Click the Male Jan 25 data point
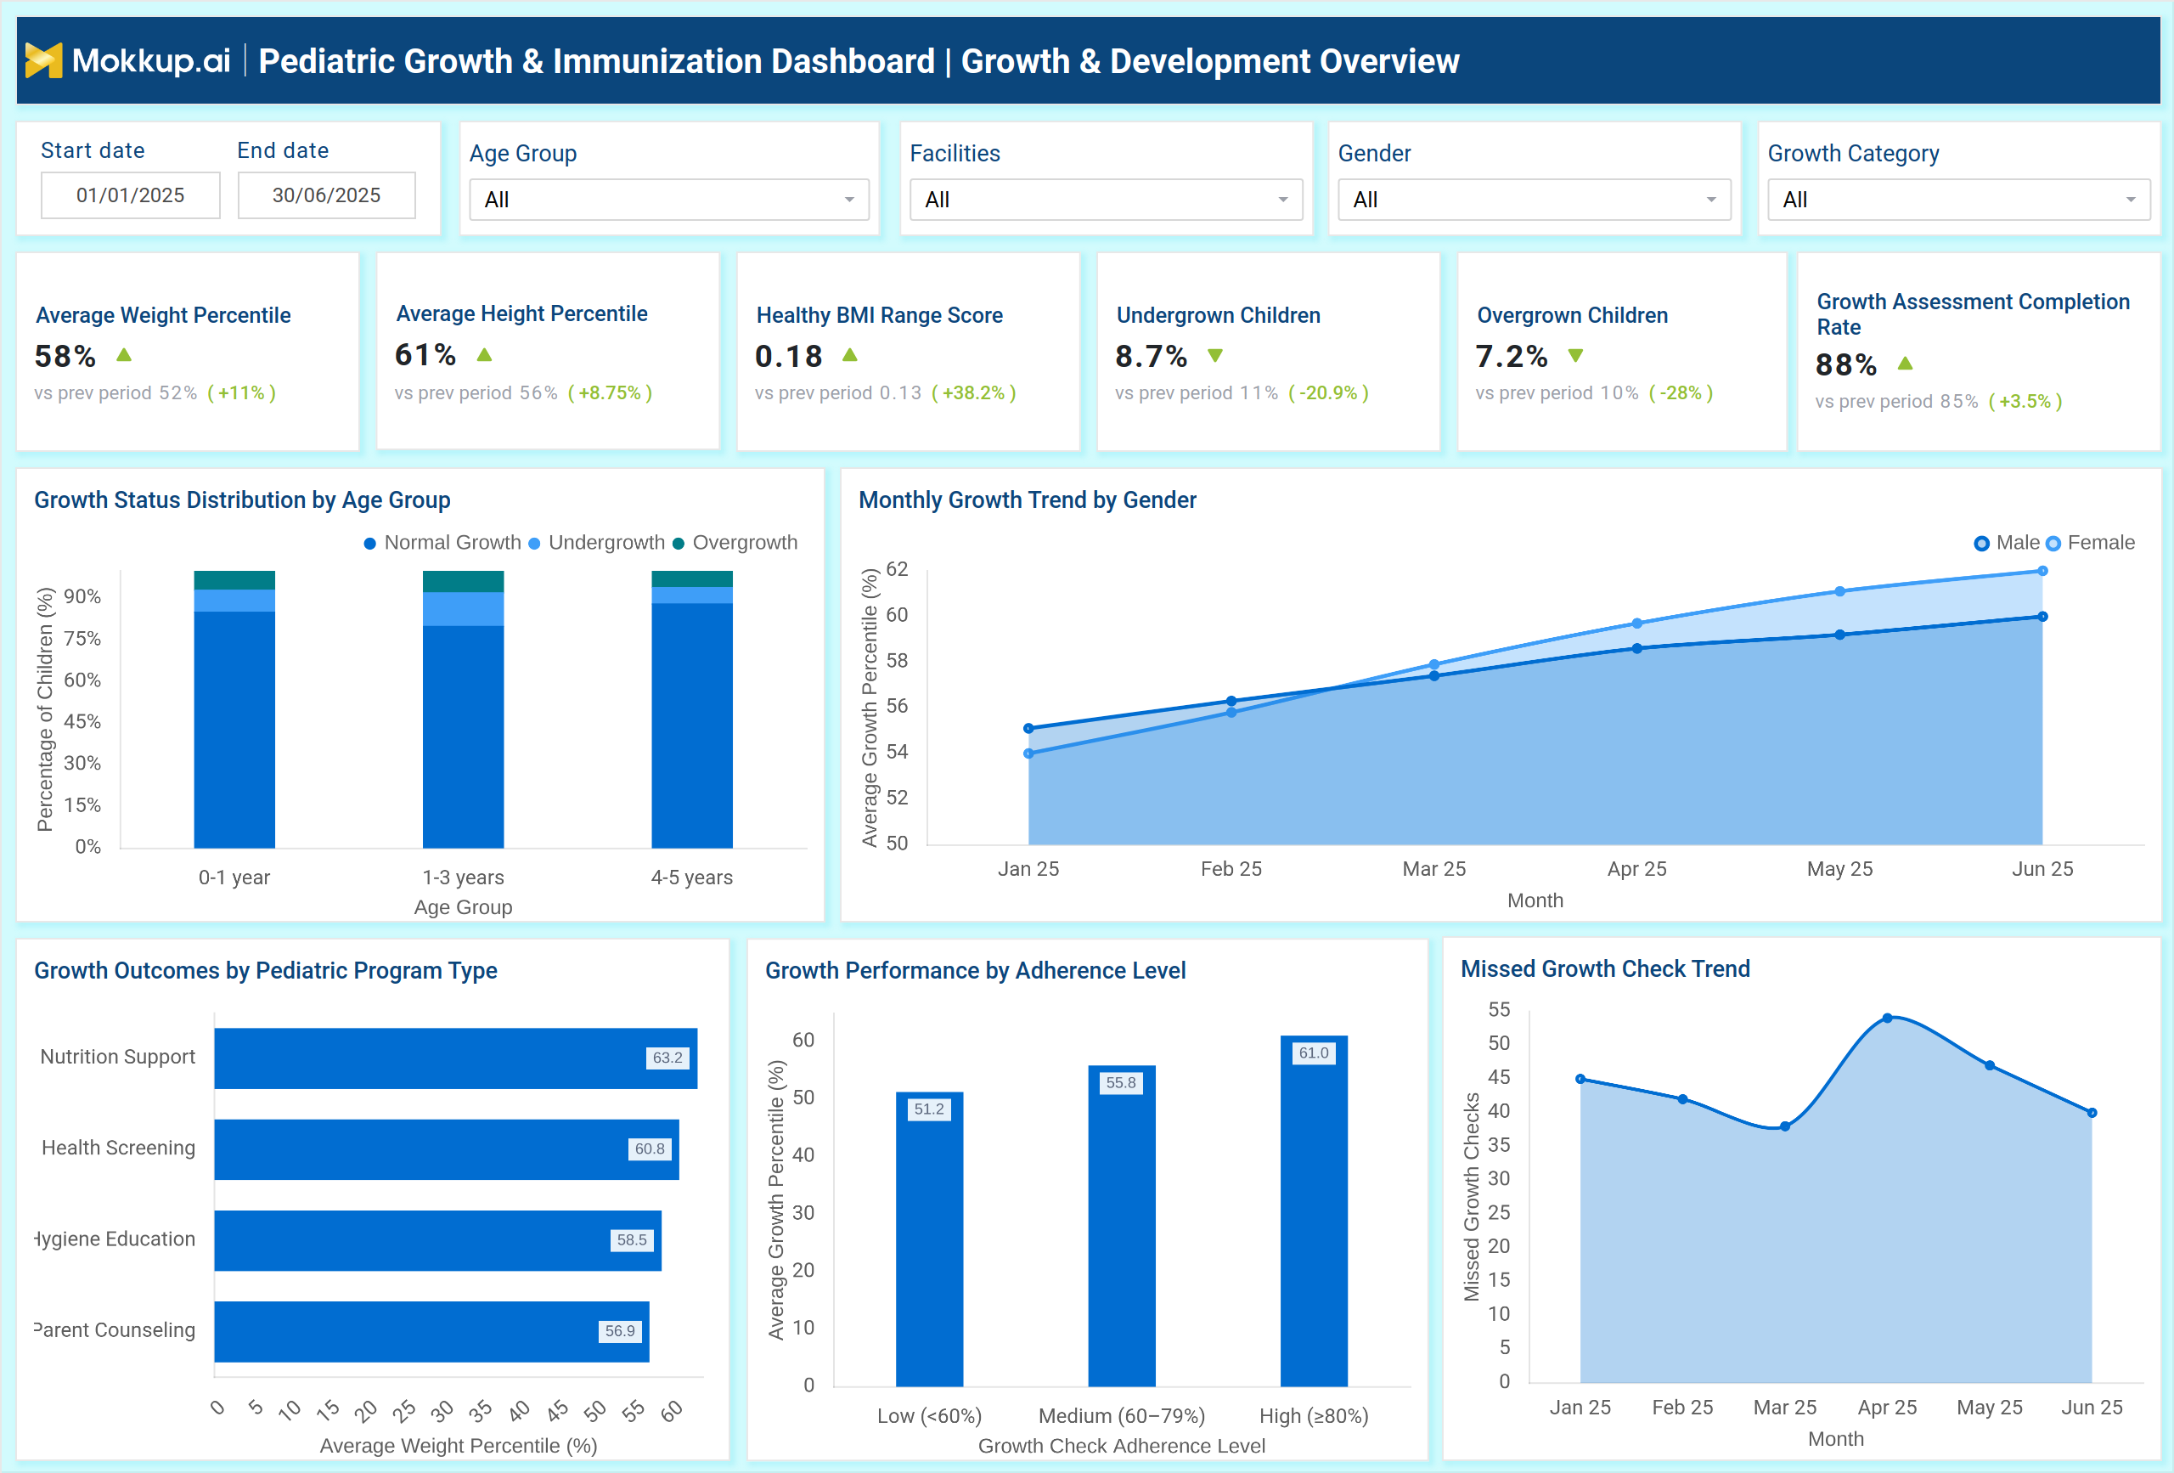2174x1473 pixels. point(1029,728)
